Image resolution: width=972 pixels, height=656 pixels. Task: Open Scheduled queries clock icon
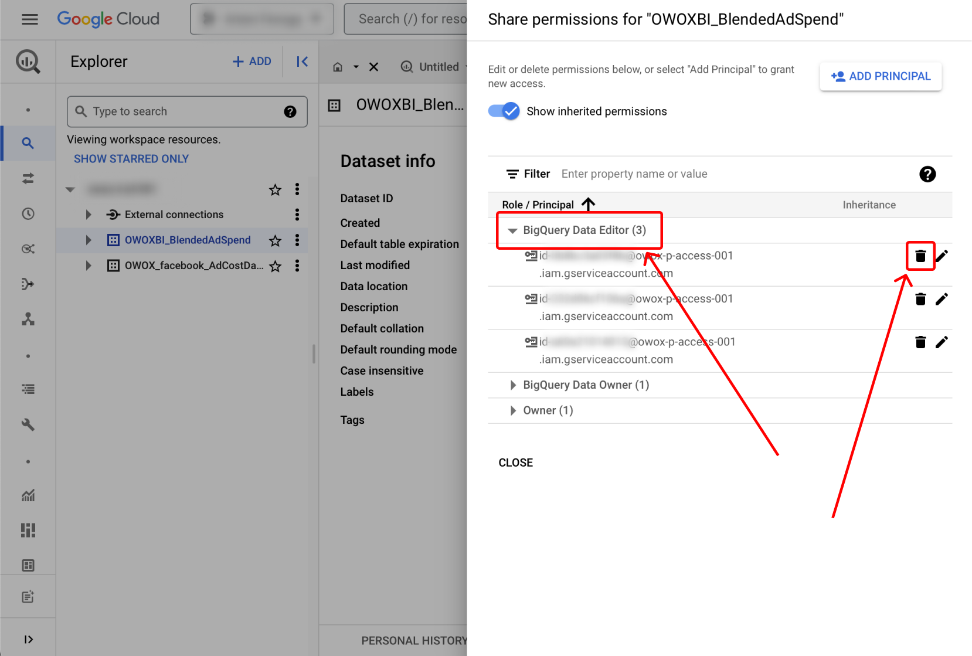pyautogui.click(x=28, y=213)
